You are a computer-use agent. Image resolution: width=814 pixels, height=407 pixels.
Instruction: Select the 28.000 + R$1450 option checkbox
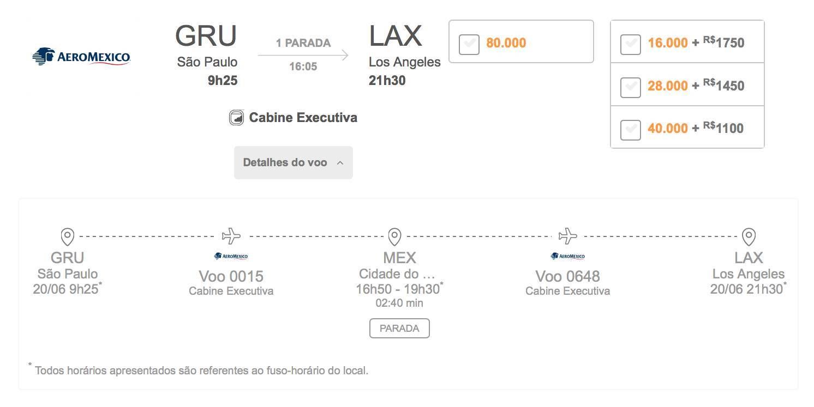coord(631,87)
